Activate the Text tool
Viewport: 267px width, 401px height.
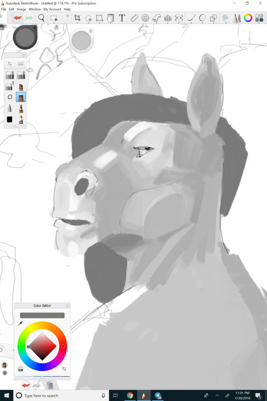pyautogui.click(x=122, y=18)
